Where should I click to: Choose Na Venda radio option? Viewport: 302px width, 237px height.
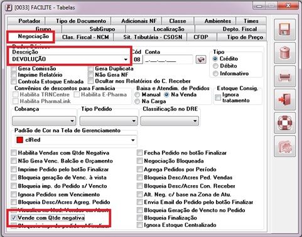coord(166,95)
